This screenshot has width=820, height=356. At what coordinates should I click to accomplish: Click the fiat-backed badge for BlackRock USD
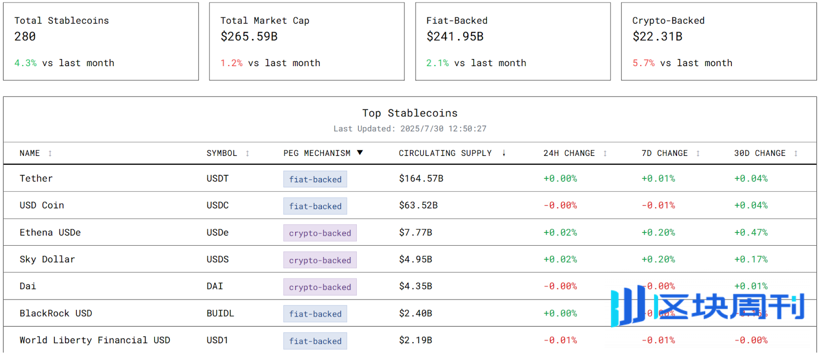pos(315,314)
